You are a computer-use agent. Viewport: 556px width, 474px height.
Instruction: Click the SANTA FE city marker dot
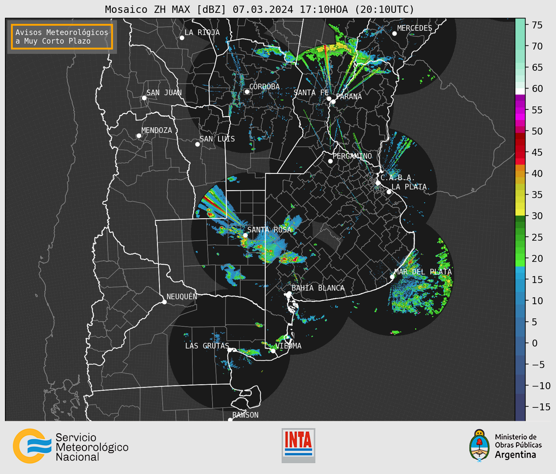point(329,99)
